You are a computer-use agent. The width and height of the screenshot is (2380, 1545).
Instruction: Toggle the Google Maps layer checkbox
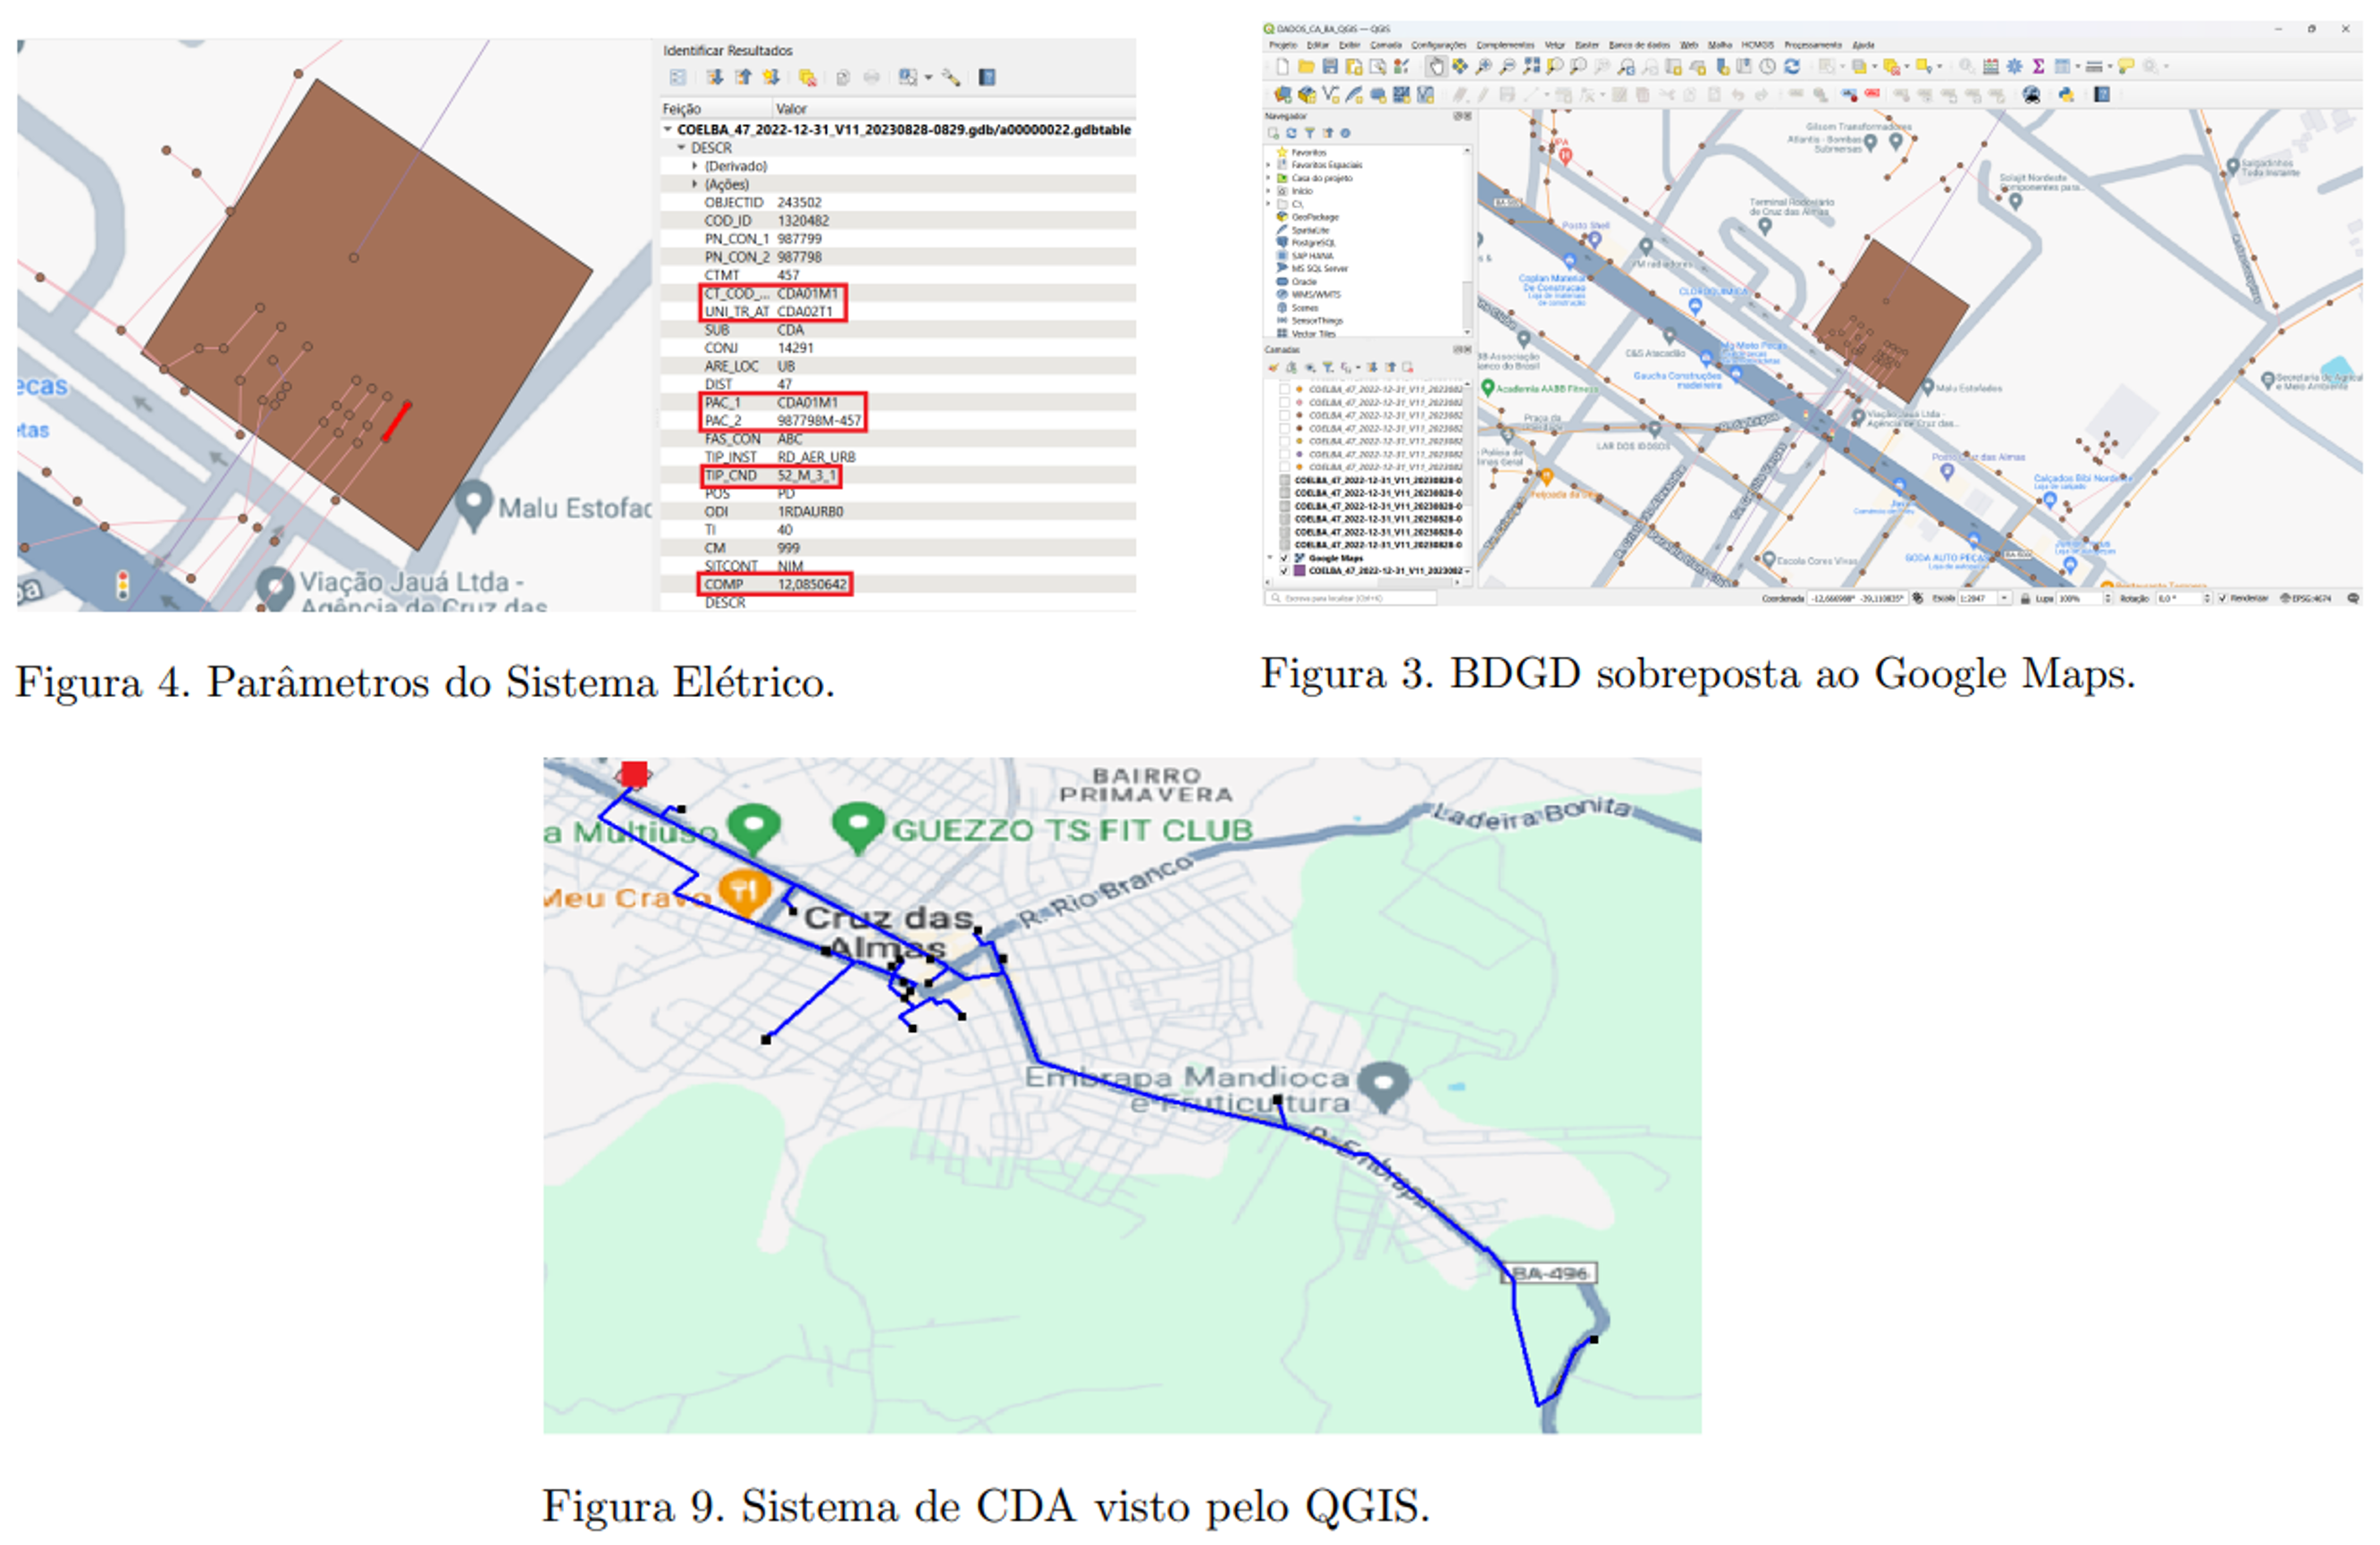1285,558
